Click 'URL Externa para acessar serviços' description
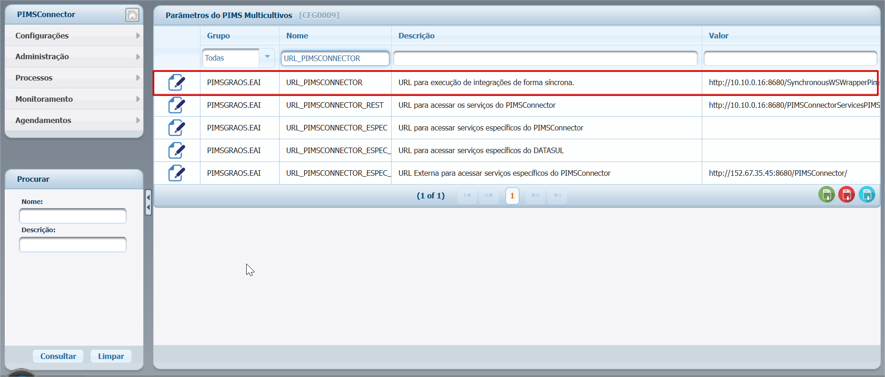Viewport: 885px width, 377px height. tap(504, 173)
